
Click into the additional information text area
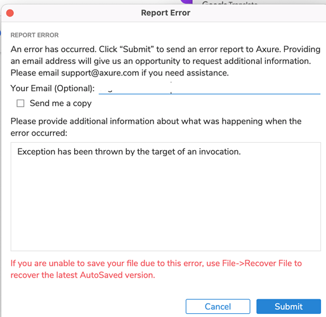tap(166, 197)
